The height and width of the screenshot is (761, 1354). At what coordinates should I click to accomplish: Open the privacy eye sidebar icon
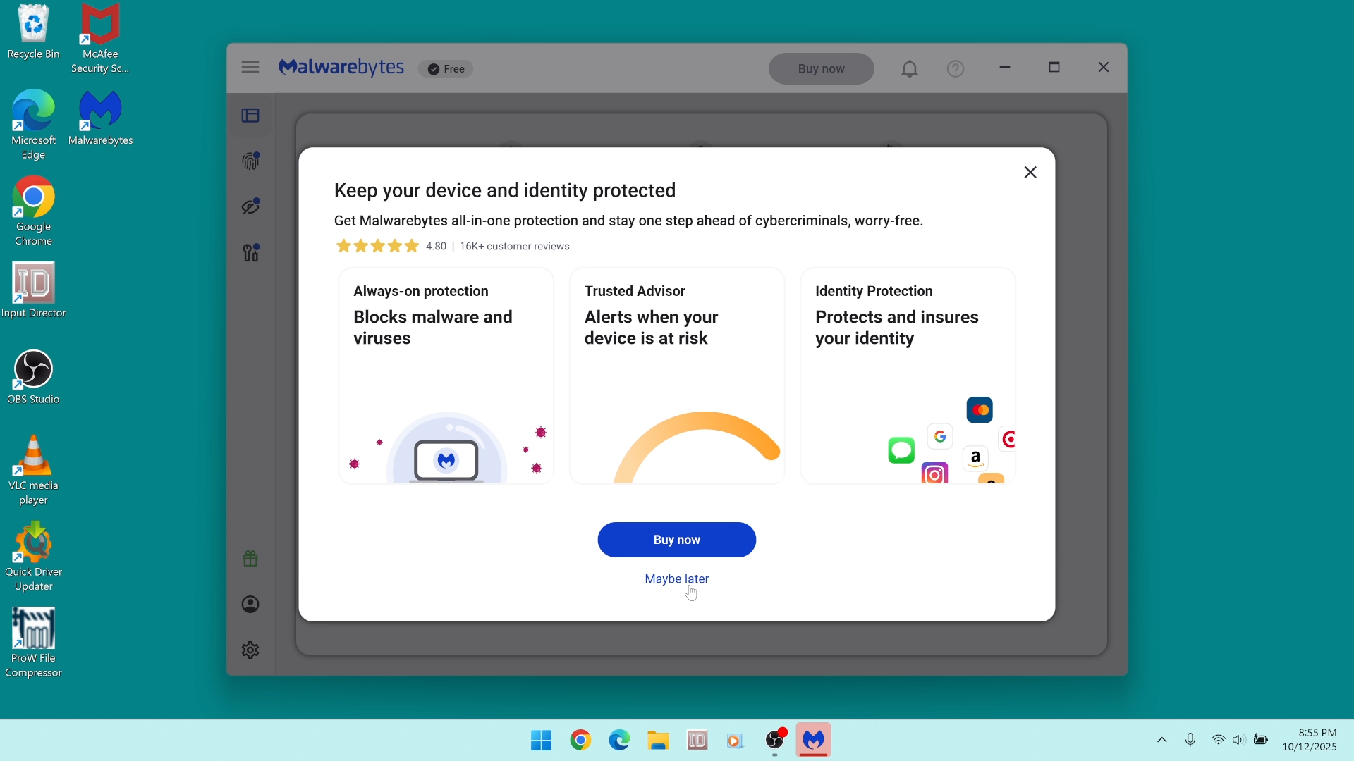(x=251, y=206)
